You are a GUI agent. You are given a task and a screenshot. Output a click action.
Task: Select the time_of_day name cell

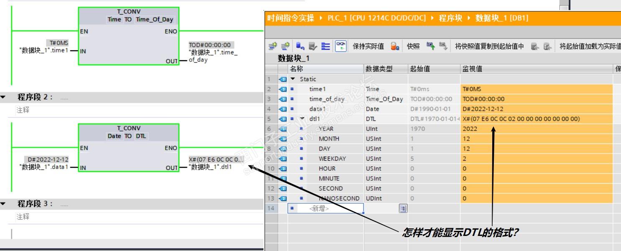[327, 99]
